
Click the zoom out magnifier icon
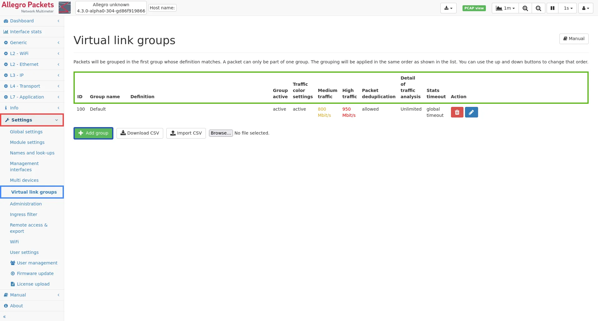[x=538, y=8]
